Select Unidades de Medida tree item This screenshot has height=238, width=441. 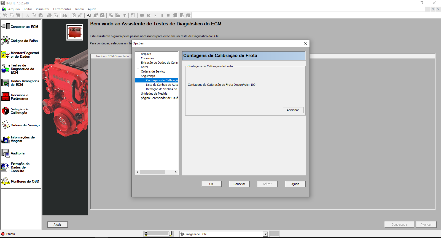click(154, 93)
